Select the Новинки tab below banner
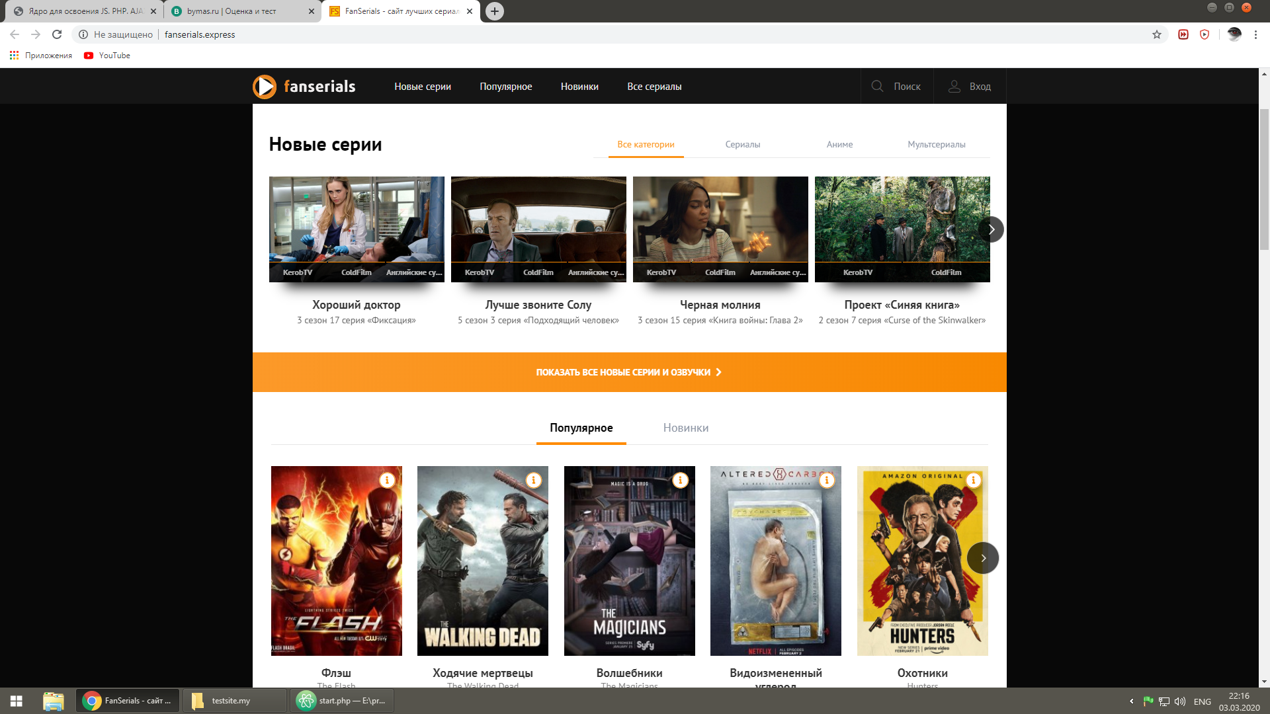 [x=685, y=428]
